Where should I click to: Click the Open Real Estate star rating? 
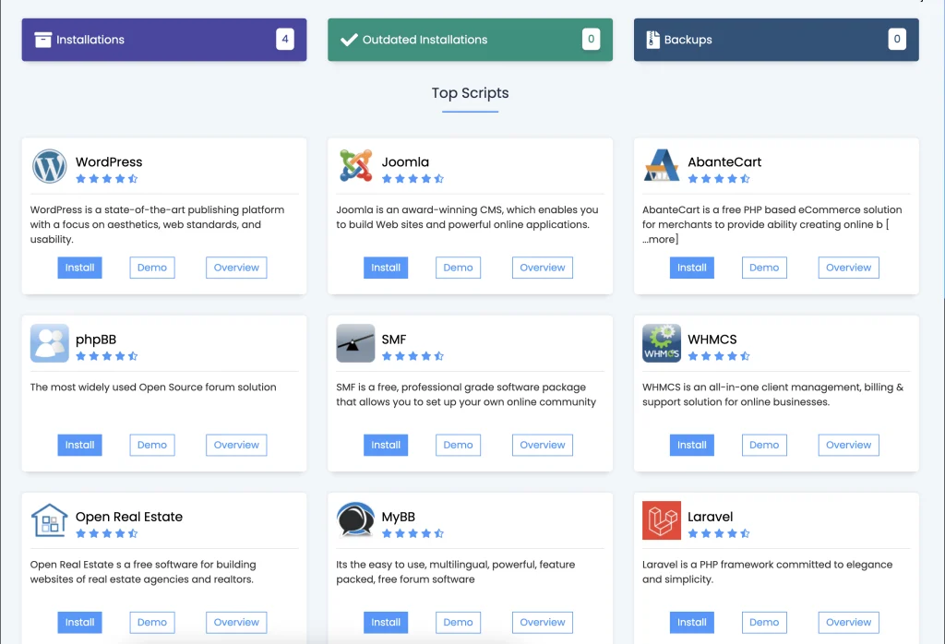click(107, 533)
